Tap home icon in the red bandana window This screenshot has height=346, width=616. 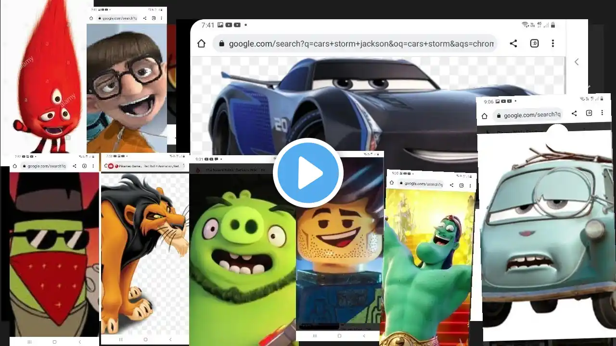click(x=15, y=166)
